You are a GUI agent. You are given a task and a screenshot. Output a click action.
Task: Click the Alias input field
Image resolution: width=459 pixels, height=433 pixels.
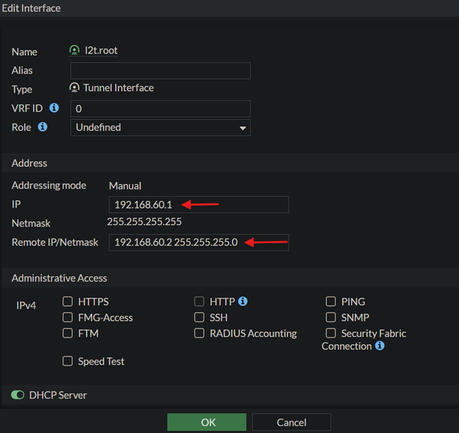coord(160,70)
